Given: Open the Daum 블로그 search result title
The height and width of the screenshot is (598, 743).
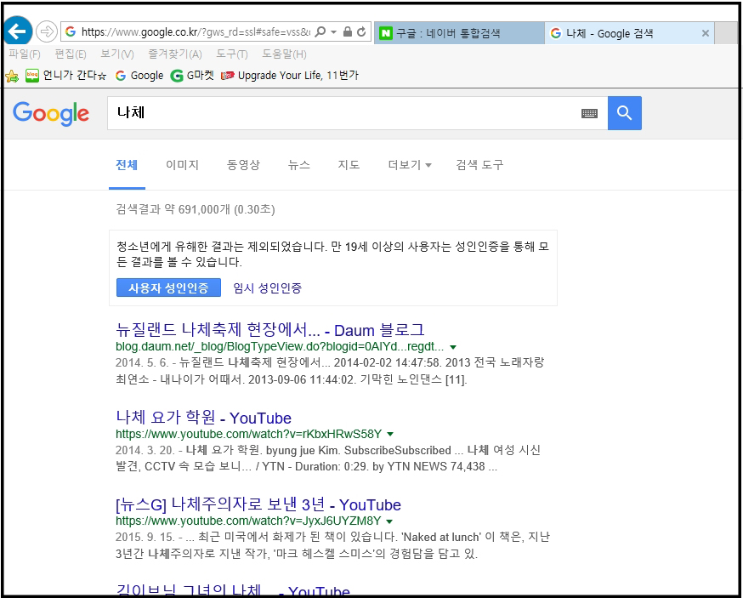Looking at the screenshot, I should [x=269, y=329].
